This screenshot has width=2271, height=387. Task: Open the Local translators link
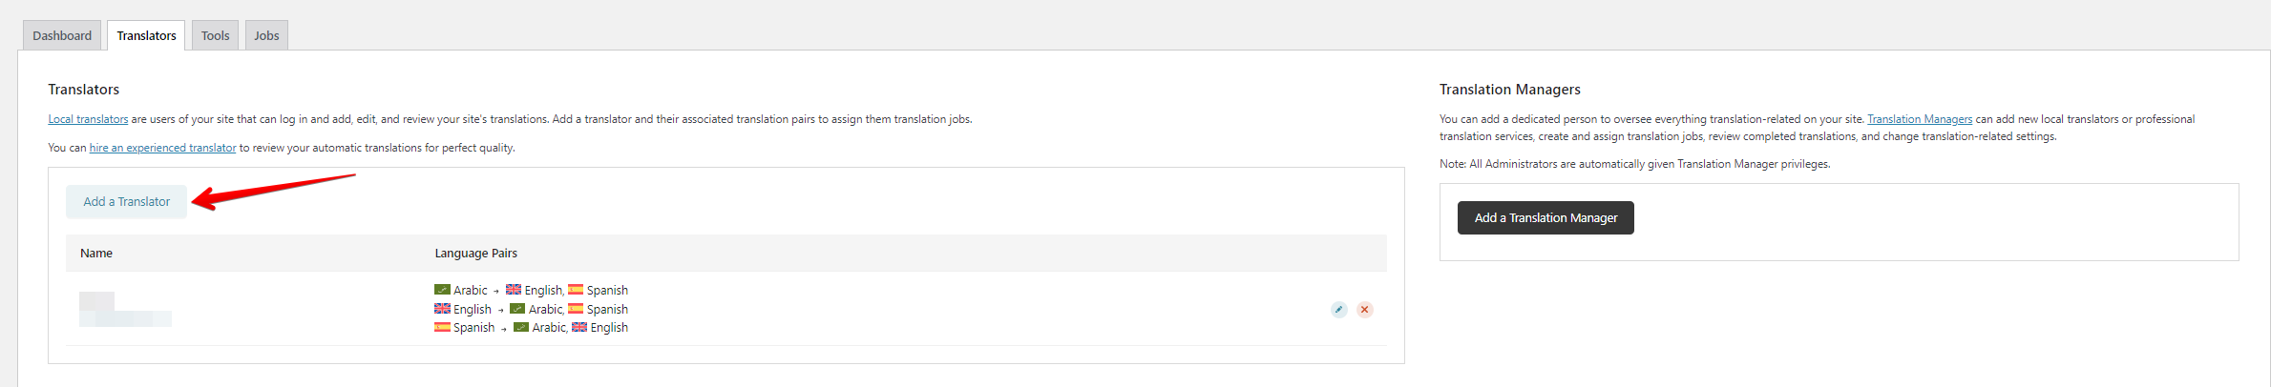88,119
